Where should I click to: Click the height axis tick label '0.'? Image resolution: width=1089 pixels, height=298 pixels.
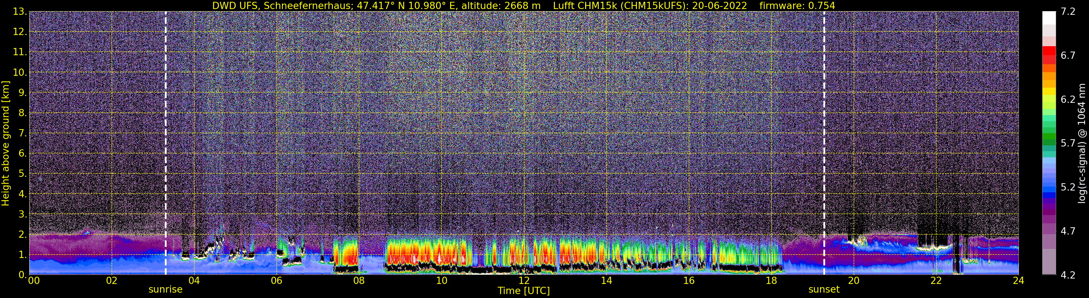(22, 274)
